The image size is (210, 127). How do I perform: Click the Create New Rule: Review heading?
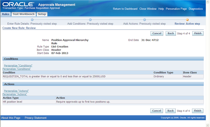[x=19, y=28]
